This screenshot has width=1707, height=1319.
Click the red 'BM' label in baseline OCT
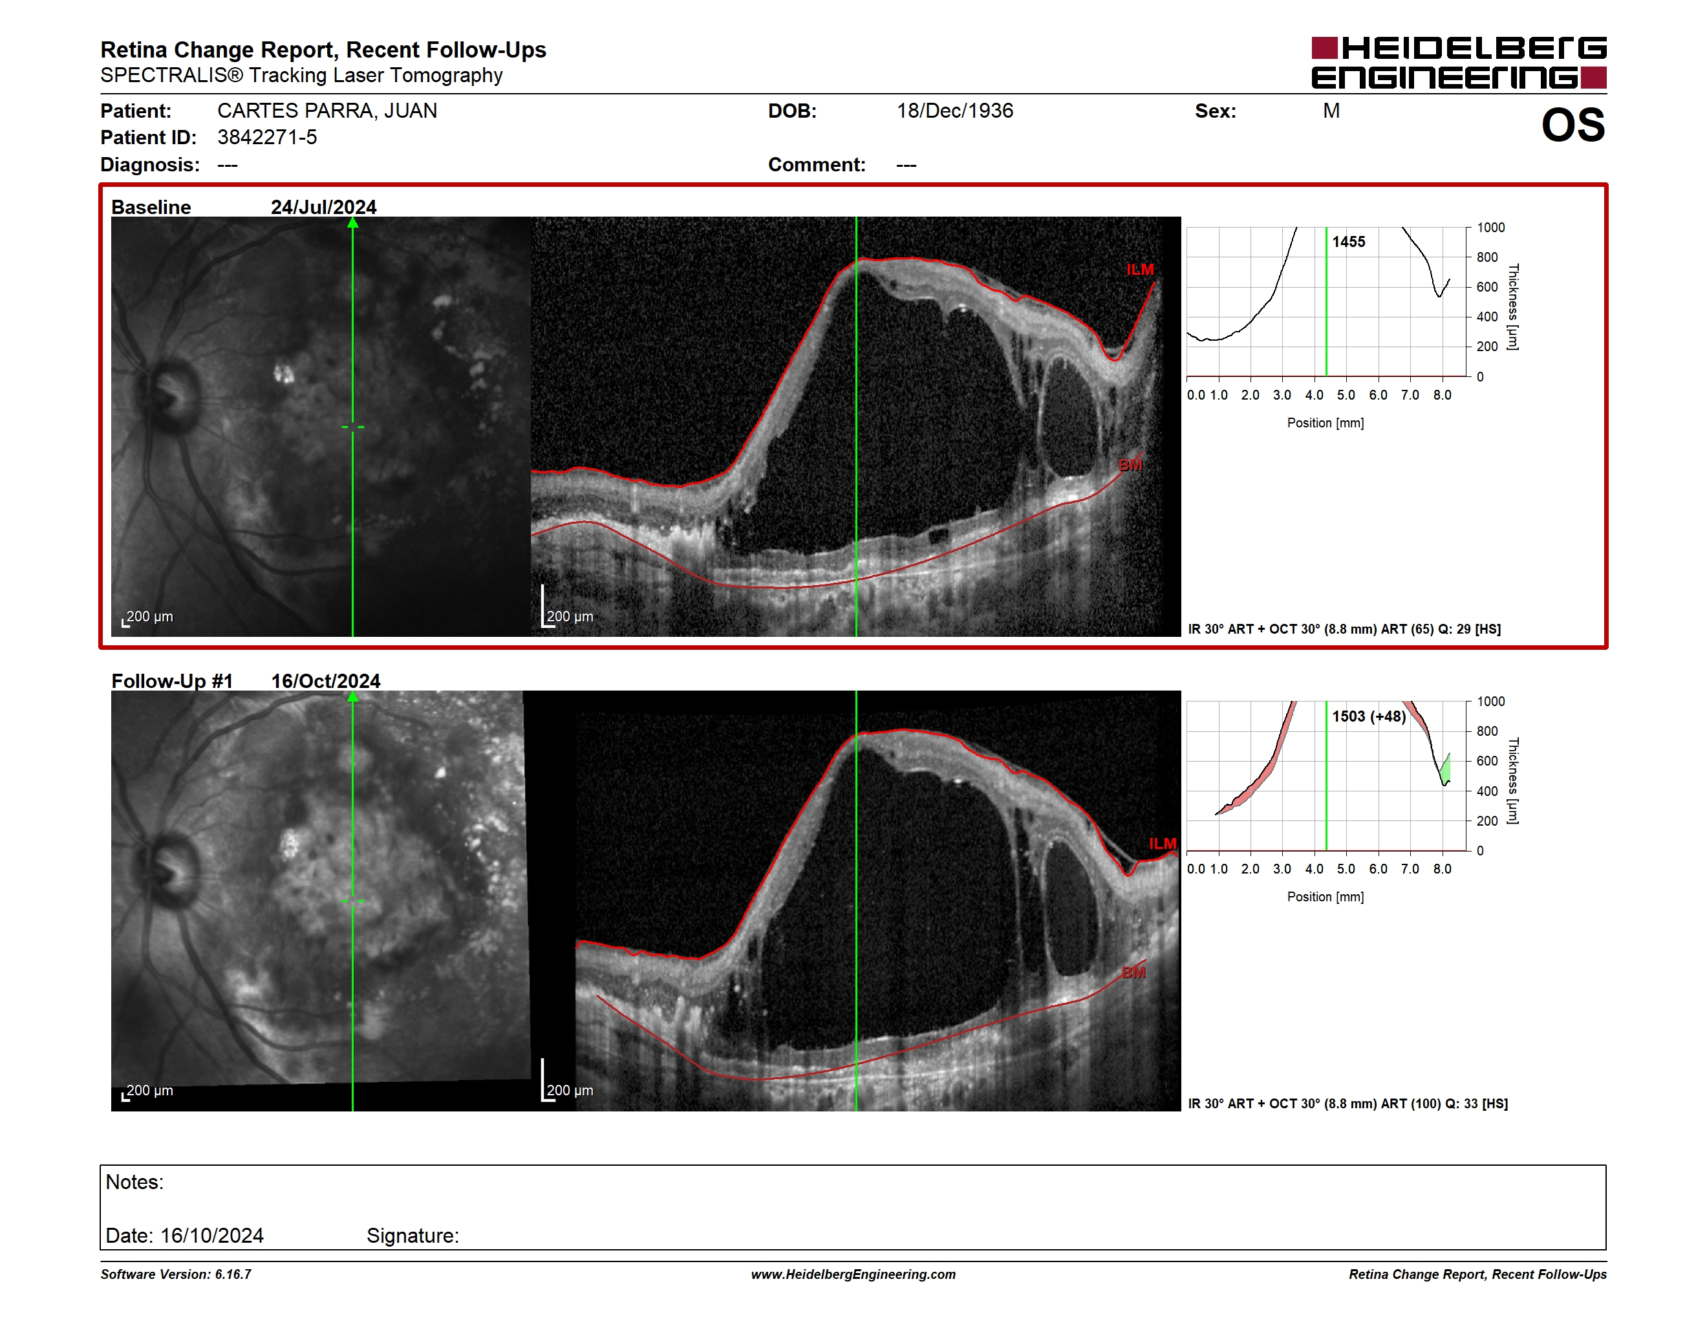[x=1130, y=464]
